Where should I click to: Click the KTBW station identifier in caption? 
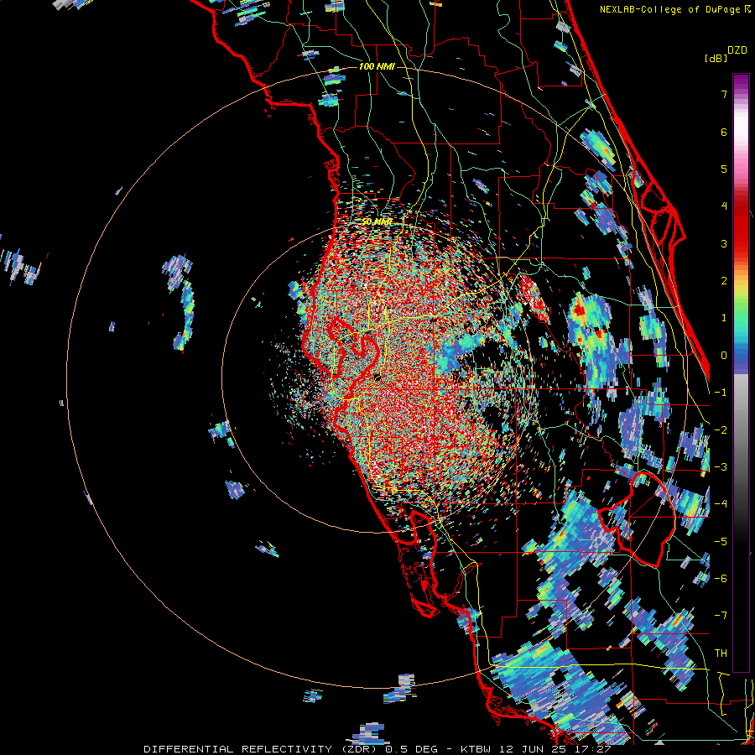[x=476, y=749]
